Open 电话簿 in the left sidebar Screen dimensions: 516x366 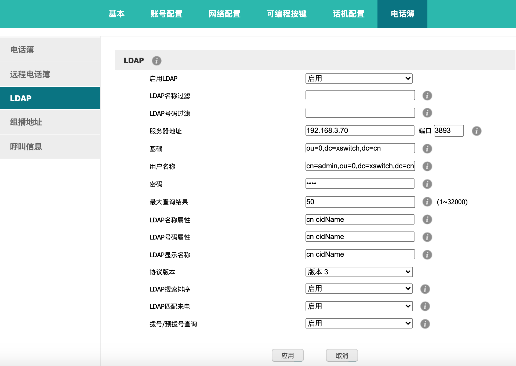pos(50,50)
